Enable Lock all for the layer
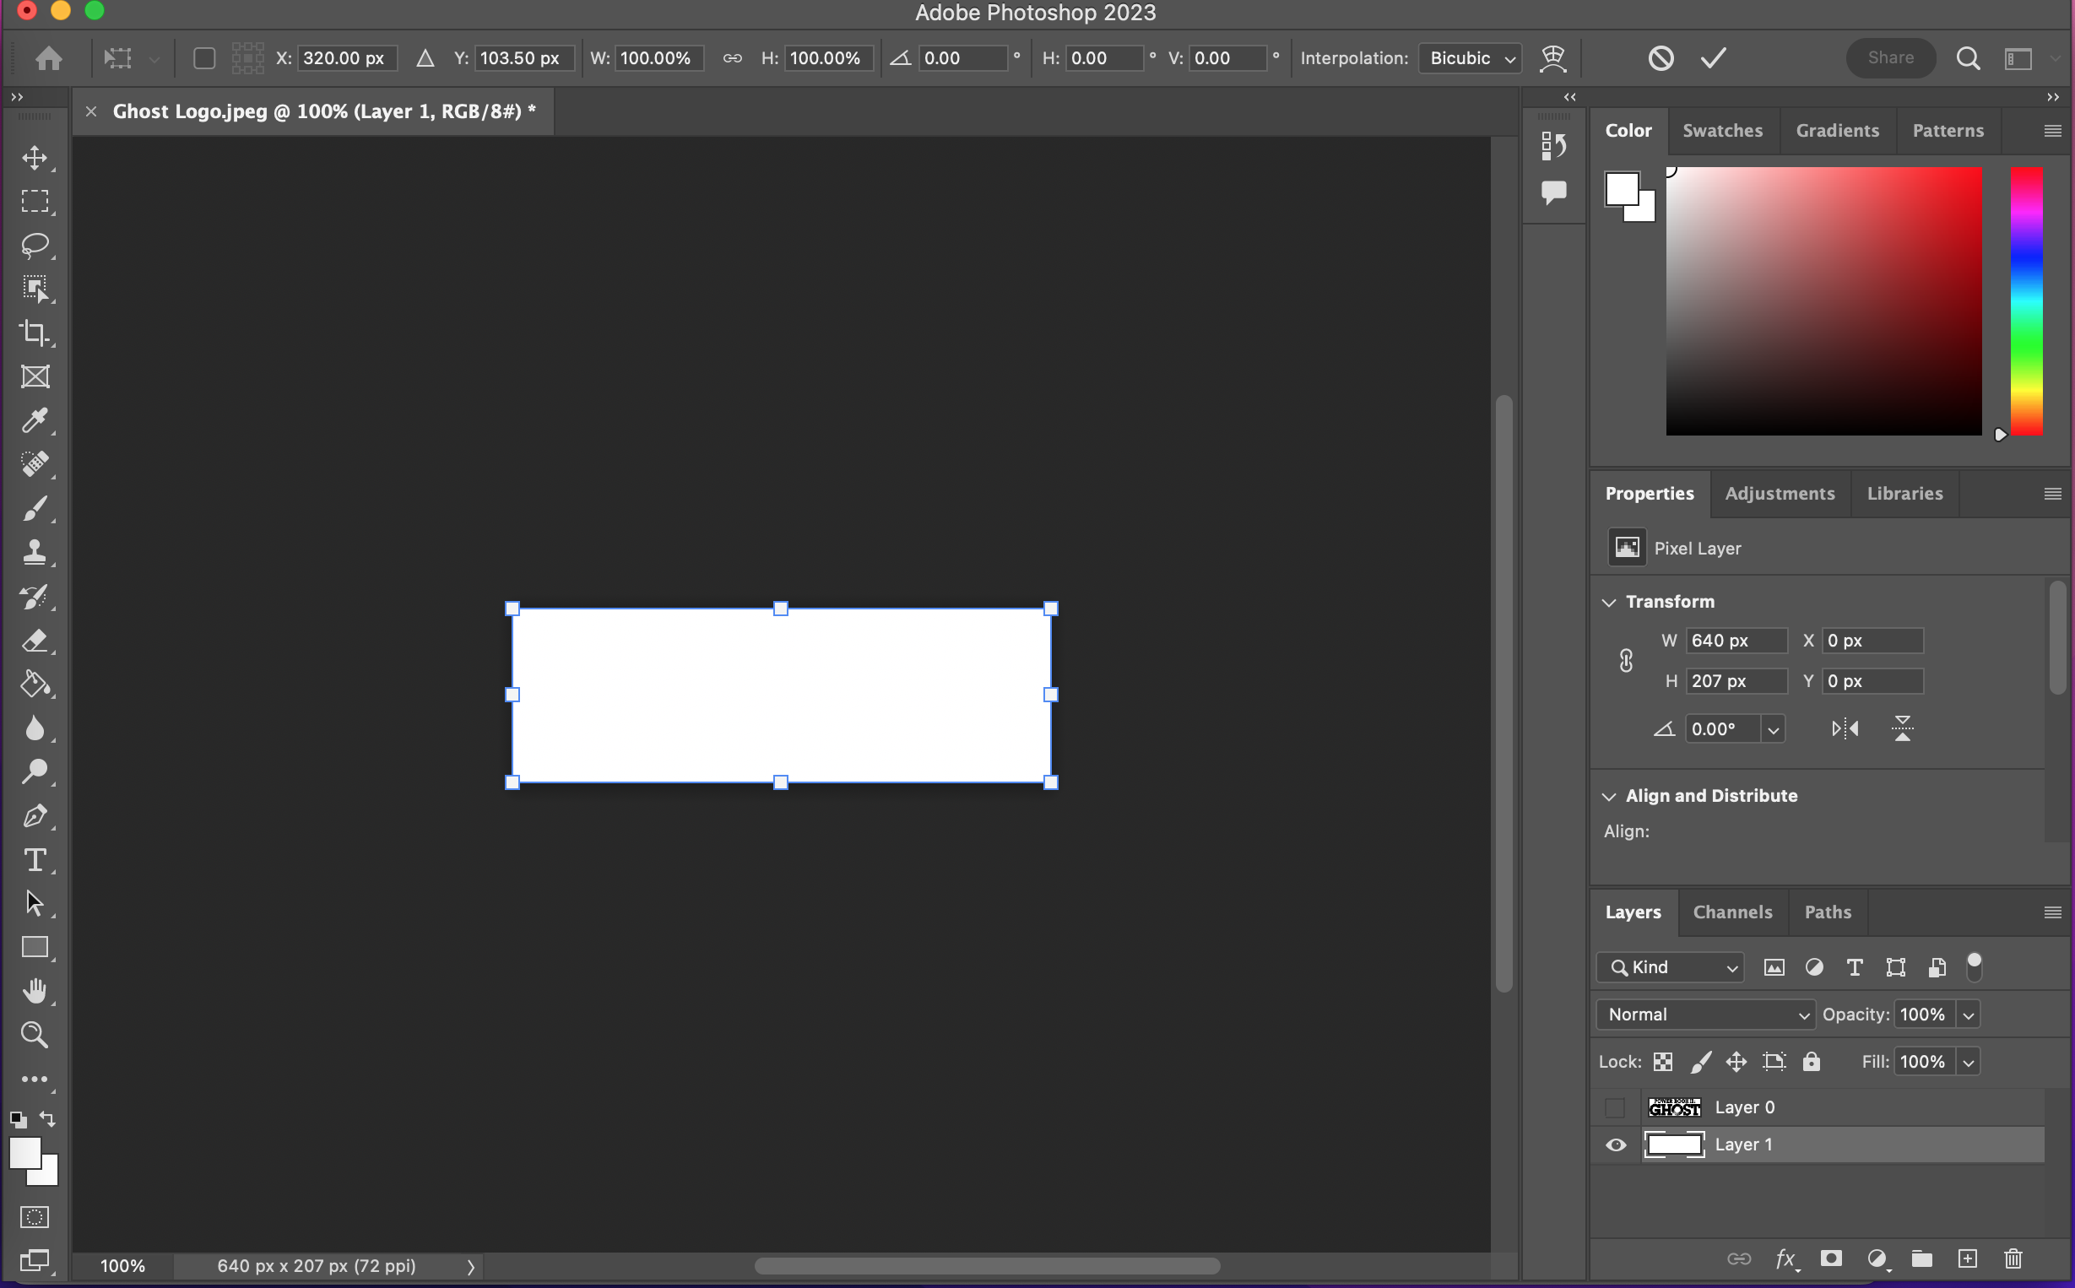The width and height of the screenshot is (2075, 1288). (1812, 1062)
